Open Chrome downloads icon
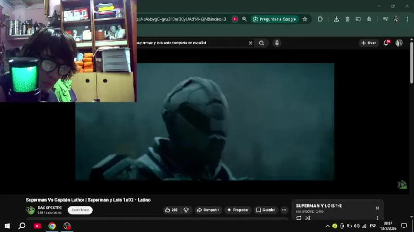The image size is (414, 232). pyautogui.click(x=336, y=19)
